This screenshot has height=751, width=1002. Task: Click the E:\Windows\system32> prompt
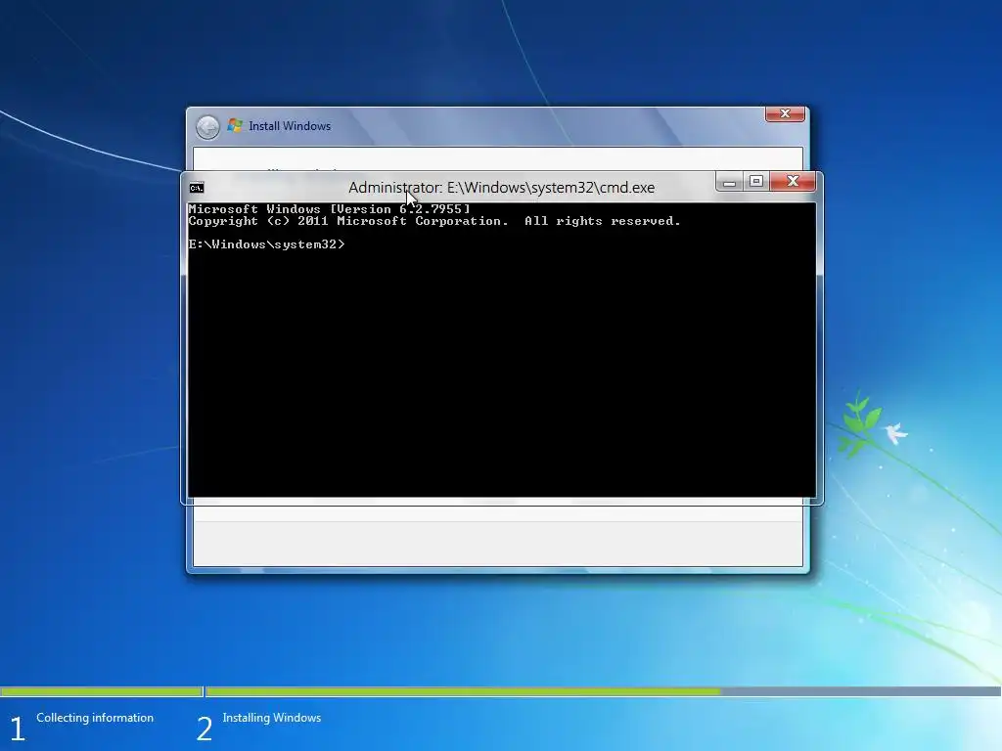(x=266, y=243)
